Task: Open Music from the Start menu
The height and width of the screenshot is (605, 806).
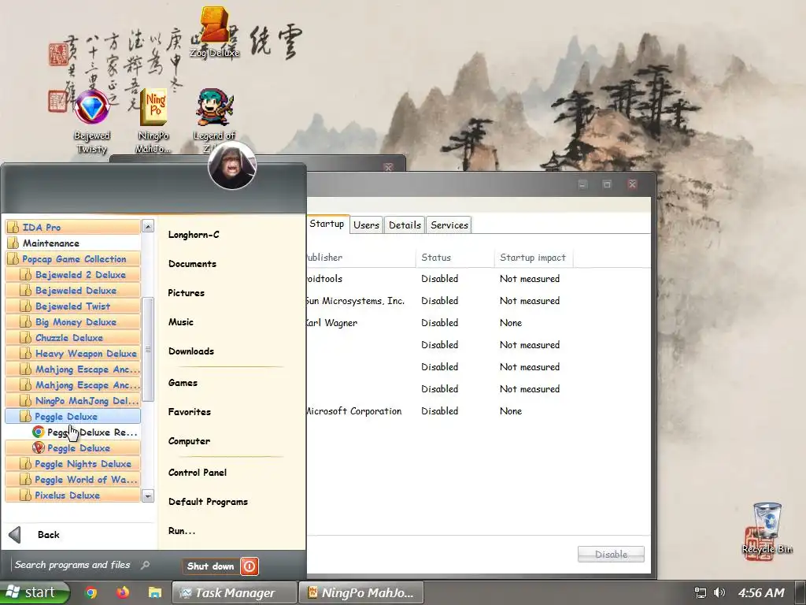Action: (181, 322)
